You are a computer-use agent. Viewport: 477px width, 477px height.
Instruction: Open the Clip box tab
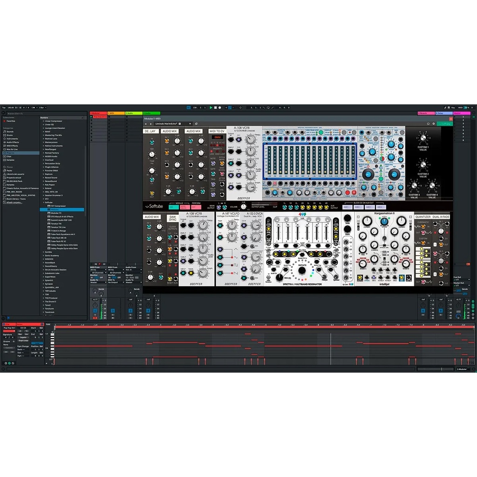coord(8,325)
